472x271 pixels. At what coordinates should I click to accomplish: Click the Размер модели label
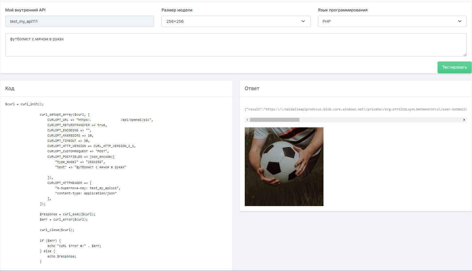177,10
